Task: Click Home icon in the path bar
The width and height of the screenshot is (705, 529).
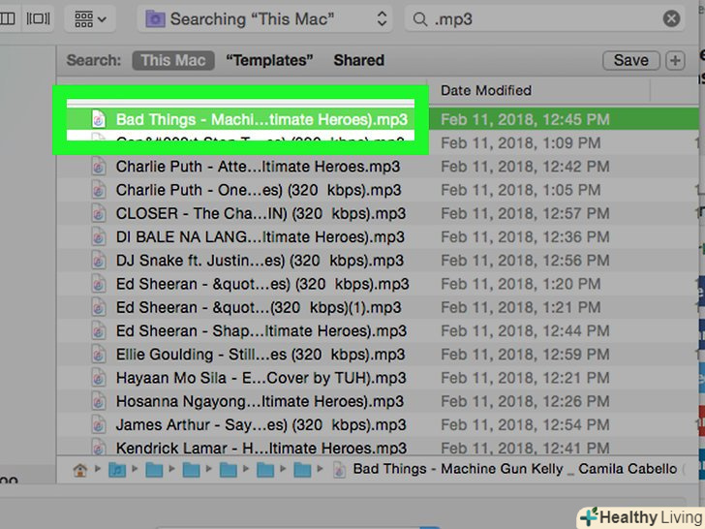Action: (x=80, y=470)
